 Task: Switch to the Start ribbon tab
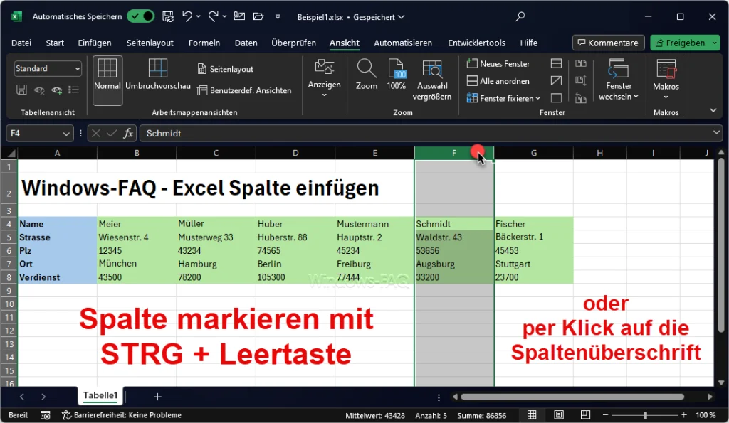tap(55, 43)
